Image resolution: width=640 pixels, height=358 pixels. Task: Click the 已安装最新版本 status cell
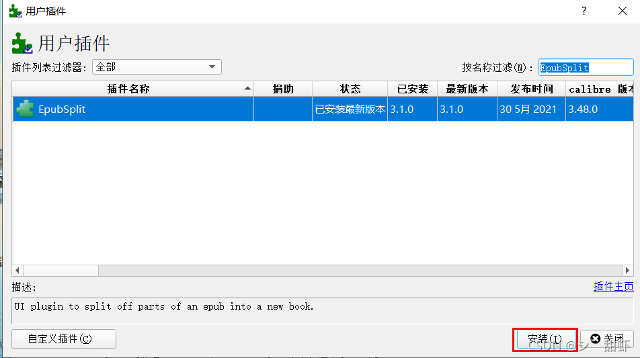pos(350,109)
